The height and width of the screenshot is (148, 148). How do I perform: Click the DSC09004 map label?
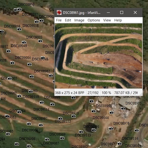pos(23,57)
